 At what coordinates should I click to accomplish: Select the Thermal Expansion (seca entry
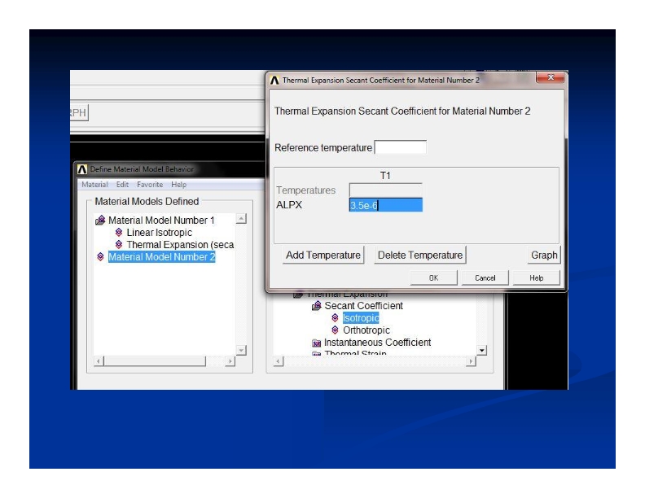point(179,245)
